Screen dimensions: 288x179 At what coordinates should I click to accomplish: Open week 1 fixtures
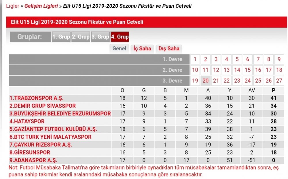[195, 60]
